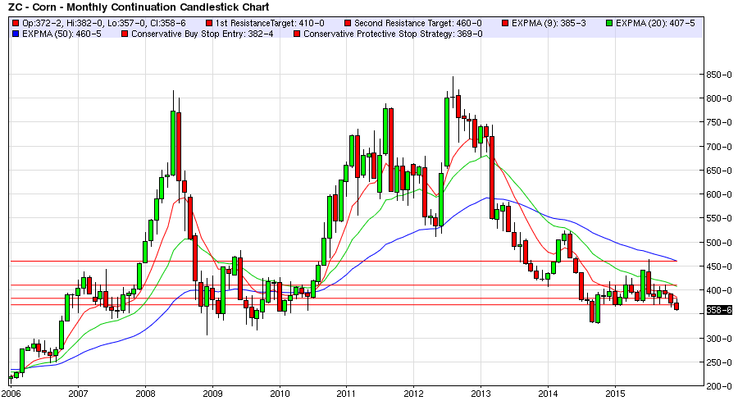Select legend text 'Conservative Buy Stop Entry: 382-4'
The width and height of the screenshot is (738, 419).
click(x=203, y=34)
